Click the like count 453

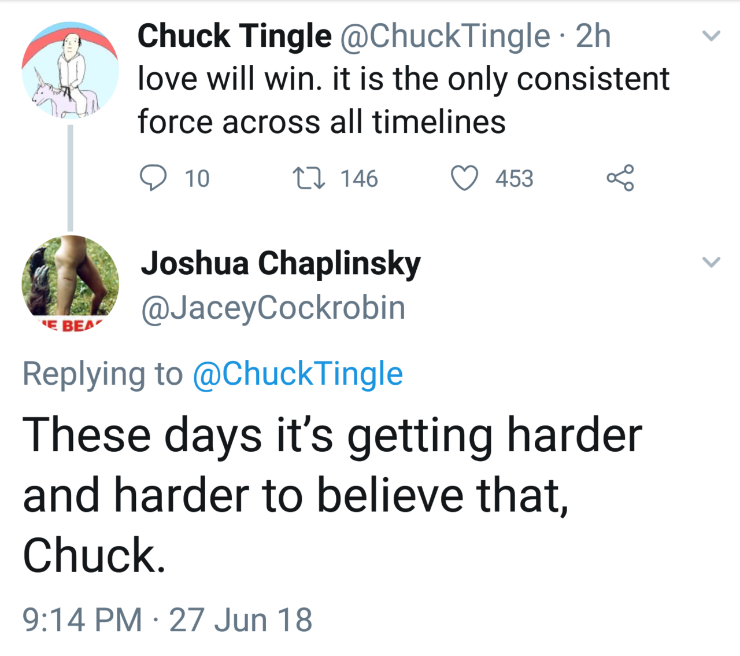(514, 178)
